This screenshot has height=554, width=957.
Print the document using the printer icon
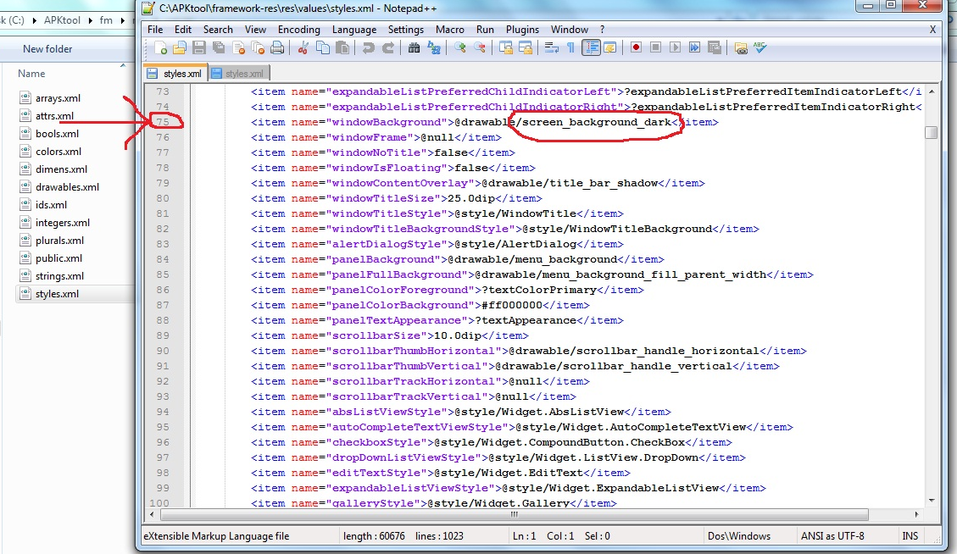(x=277, y=47)
